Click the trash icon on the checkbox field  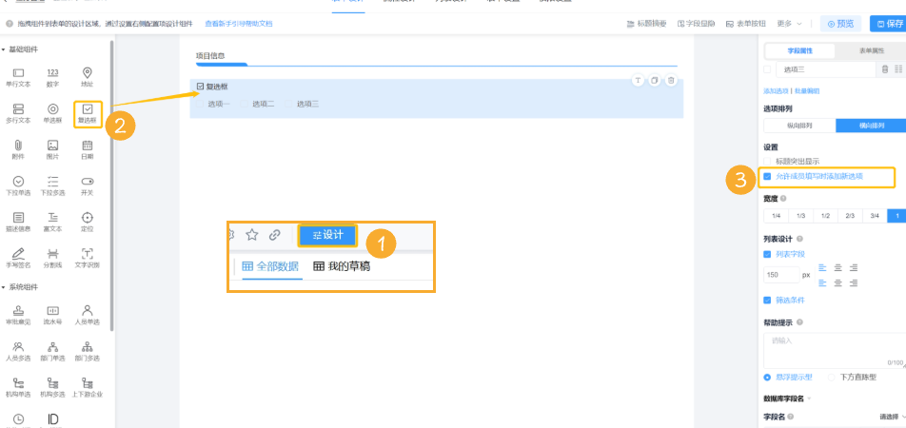pos(670,81)
